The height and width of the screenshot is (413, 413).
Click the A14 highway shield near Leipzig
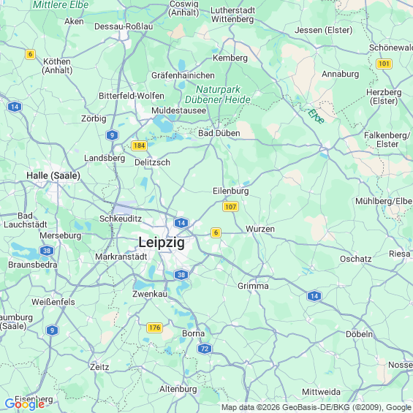(181, 223)
